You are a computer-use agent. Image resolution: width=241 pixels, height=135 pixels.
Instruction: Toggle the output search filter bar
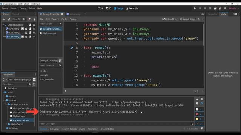pos(202,103)
